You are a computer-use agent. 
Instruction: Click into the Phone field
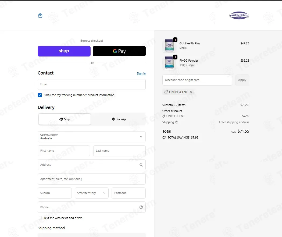(92, 207)
